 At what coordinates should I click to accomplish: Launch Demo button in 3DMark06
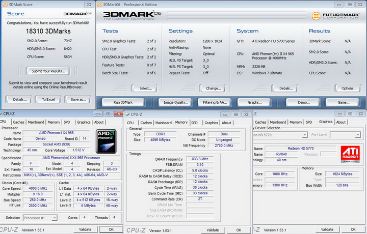(304, 102)
